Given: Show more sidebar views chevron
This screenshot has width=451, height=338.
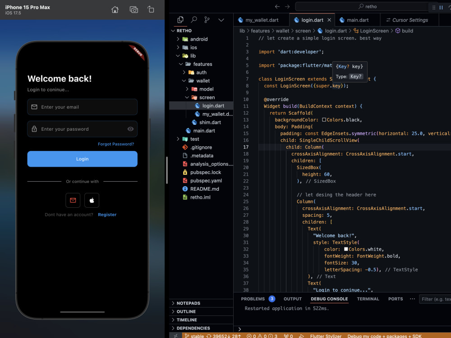Looking at the screenshot, I should point(221,20).
